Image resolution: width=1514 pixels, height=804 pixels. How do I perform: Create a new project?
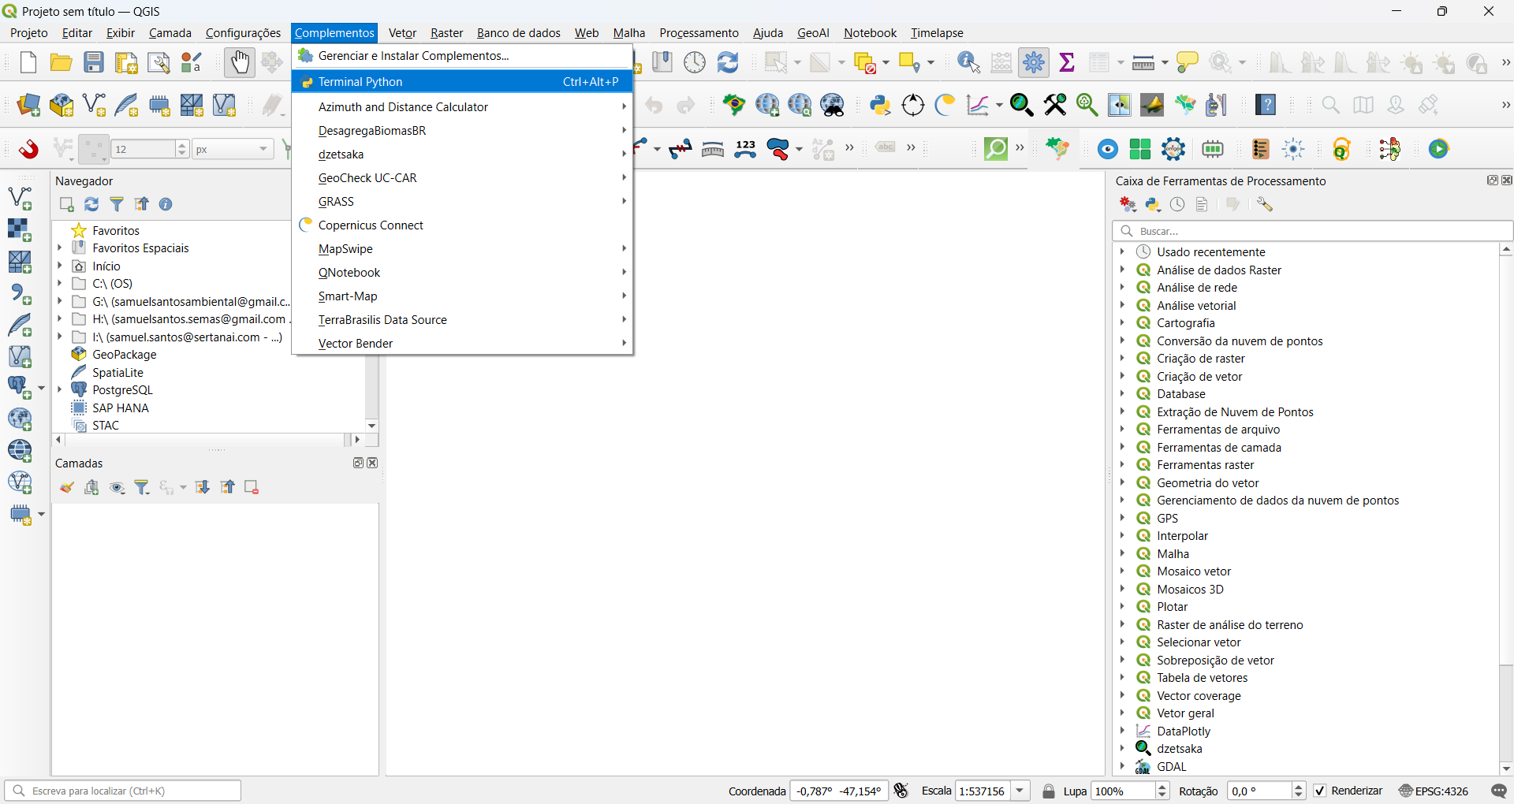[x=28, y=62]
